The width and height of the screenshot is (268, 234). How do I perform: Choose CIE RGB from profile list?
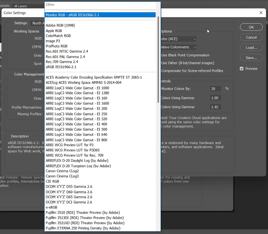tap(52, 181)
